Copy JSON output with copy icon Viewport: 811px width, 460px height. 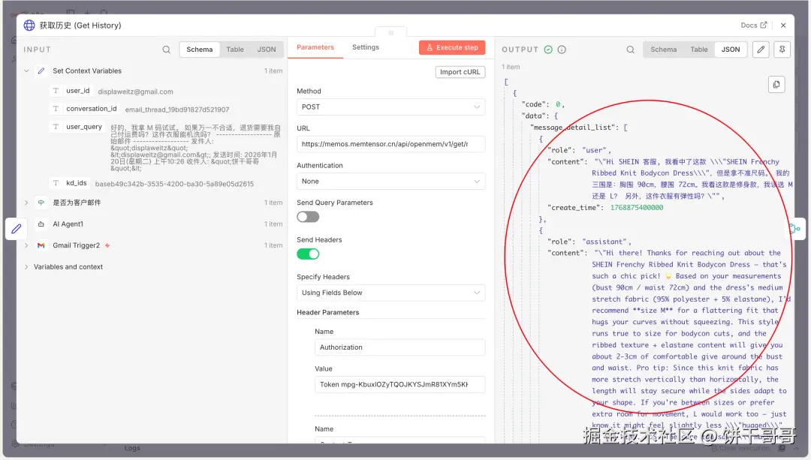point(776,84)
